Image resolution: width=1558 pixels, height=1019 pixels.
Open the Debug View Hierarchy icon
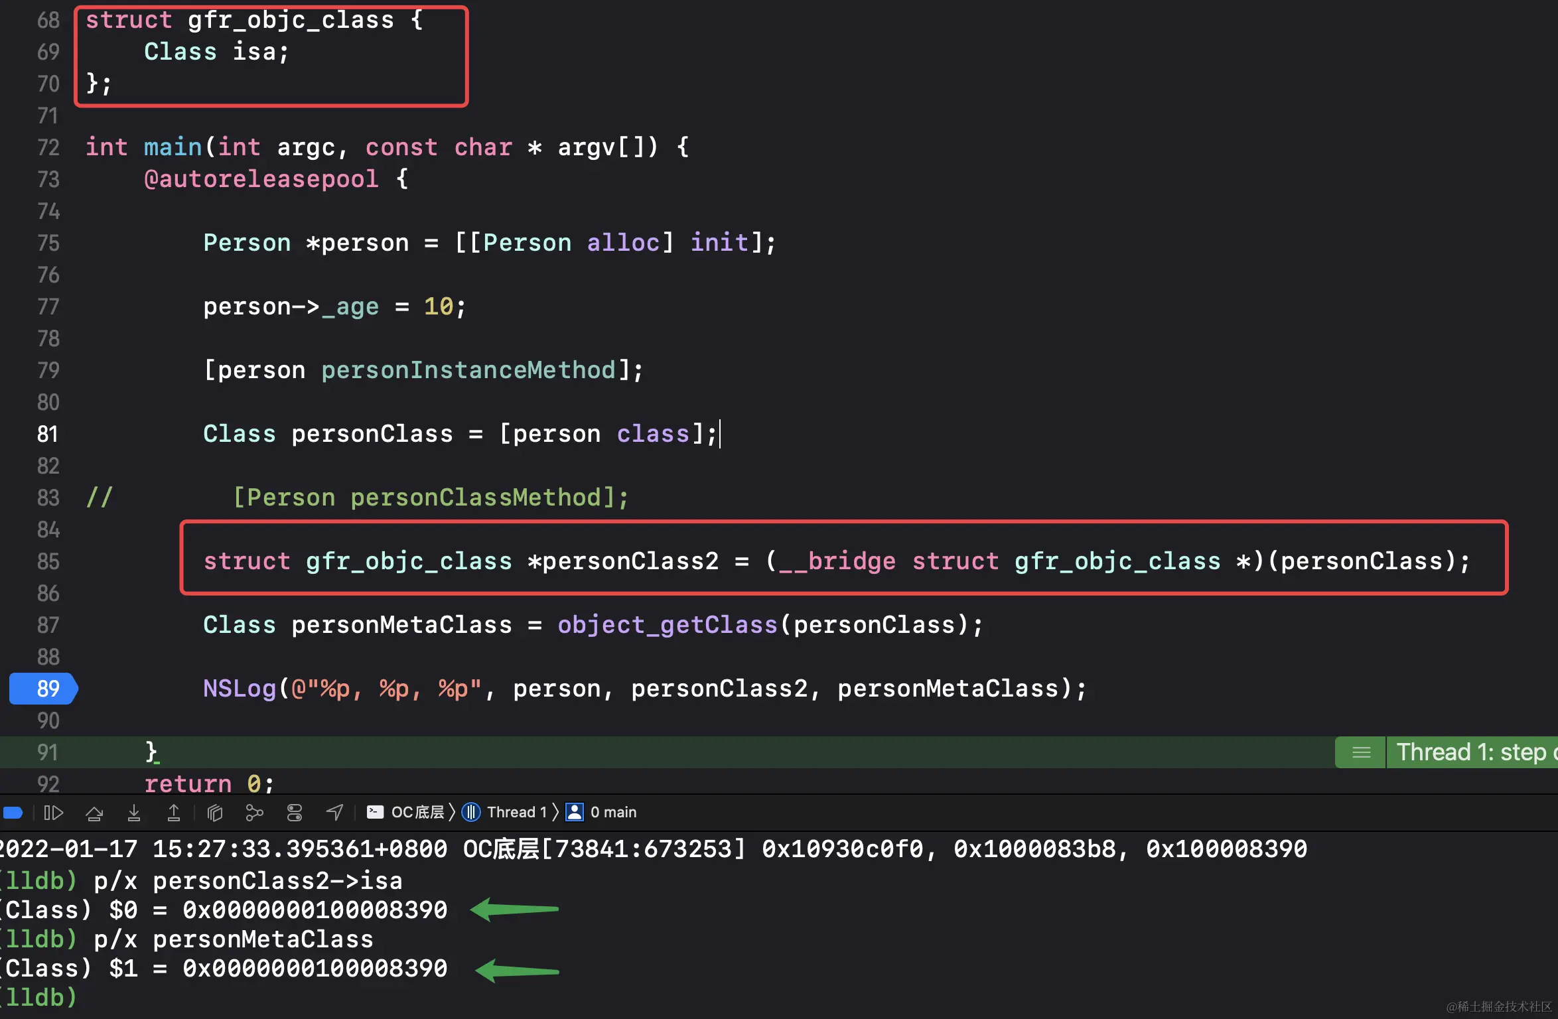click(215, 813)
